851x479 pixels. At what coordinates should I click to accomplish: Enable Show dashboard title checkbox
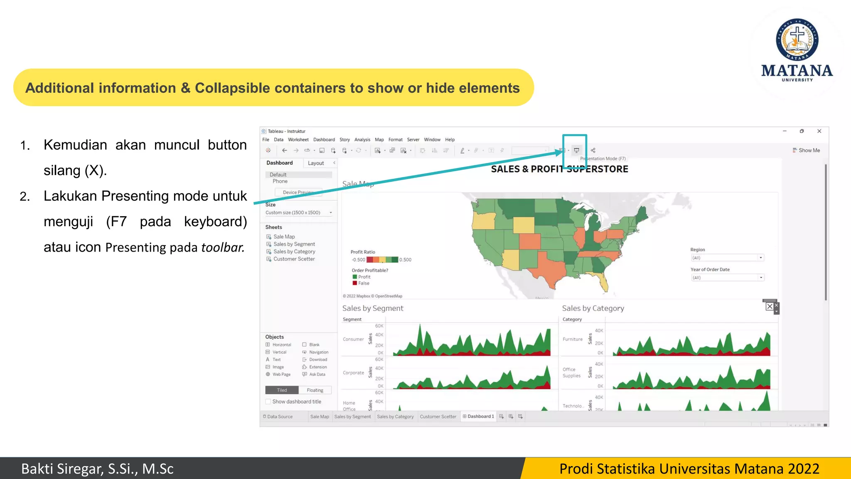click(268, 402)
